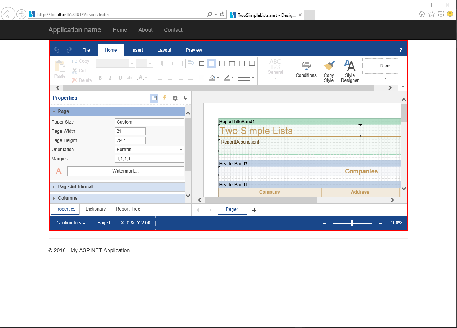Screen dimensions: 457x328
Task: Switch to the Preview tab
Action: coord(194,50)
